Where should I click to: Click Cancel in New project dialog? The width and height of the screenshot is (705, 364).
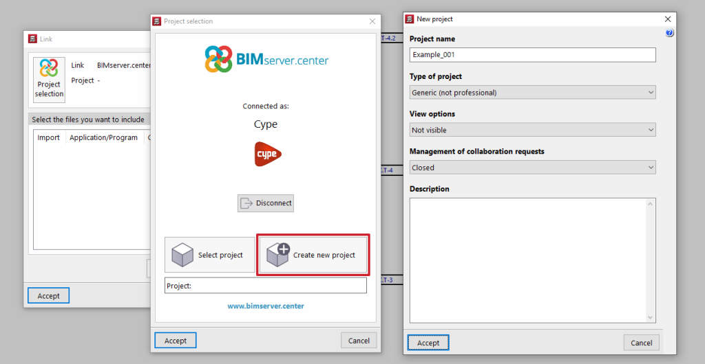642,343
